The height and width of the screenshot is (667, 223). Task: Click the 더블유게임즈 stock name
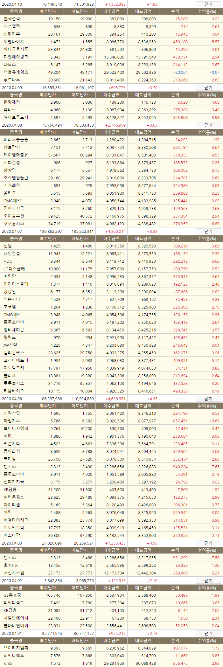tap(16, 72)
